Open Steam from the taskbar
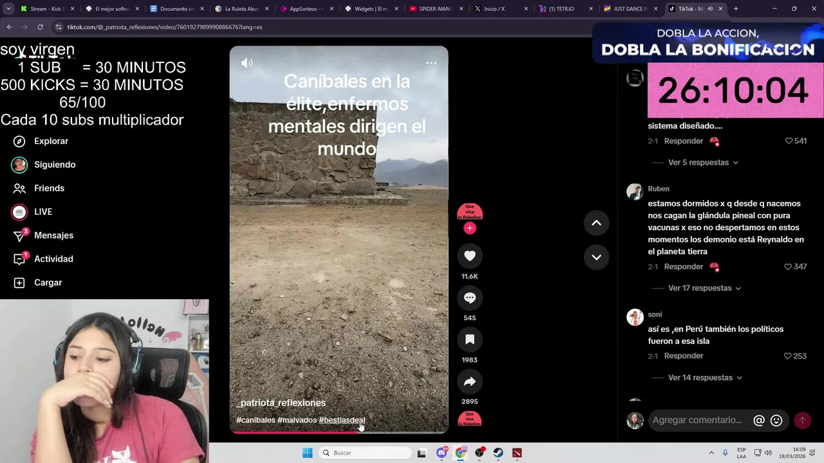824x463 pixels. coord(498,453)
